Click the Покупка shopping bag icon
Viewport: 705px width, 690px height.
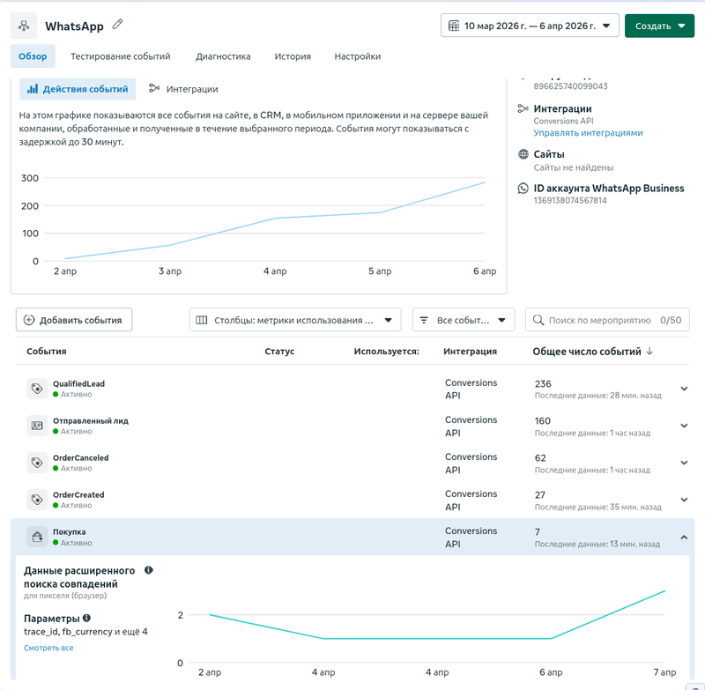(37, 537)
